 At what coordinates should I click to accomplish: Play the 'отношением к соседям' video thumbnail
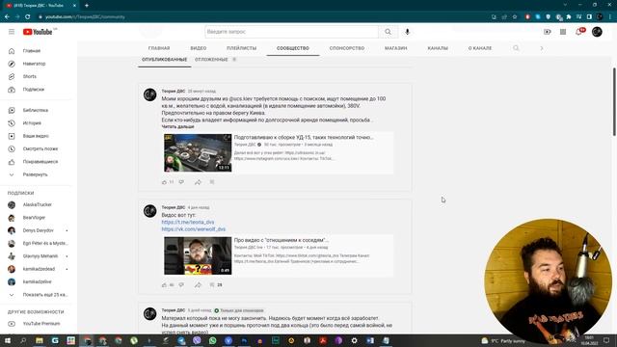tap(198, 255)
